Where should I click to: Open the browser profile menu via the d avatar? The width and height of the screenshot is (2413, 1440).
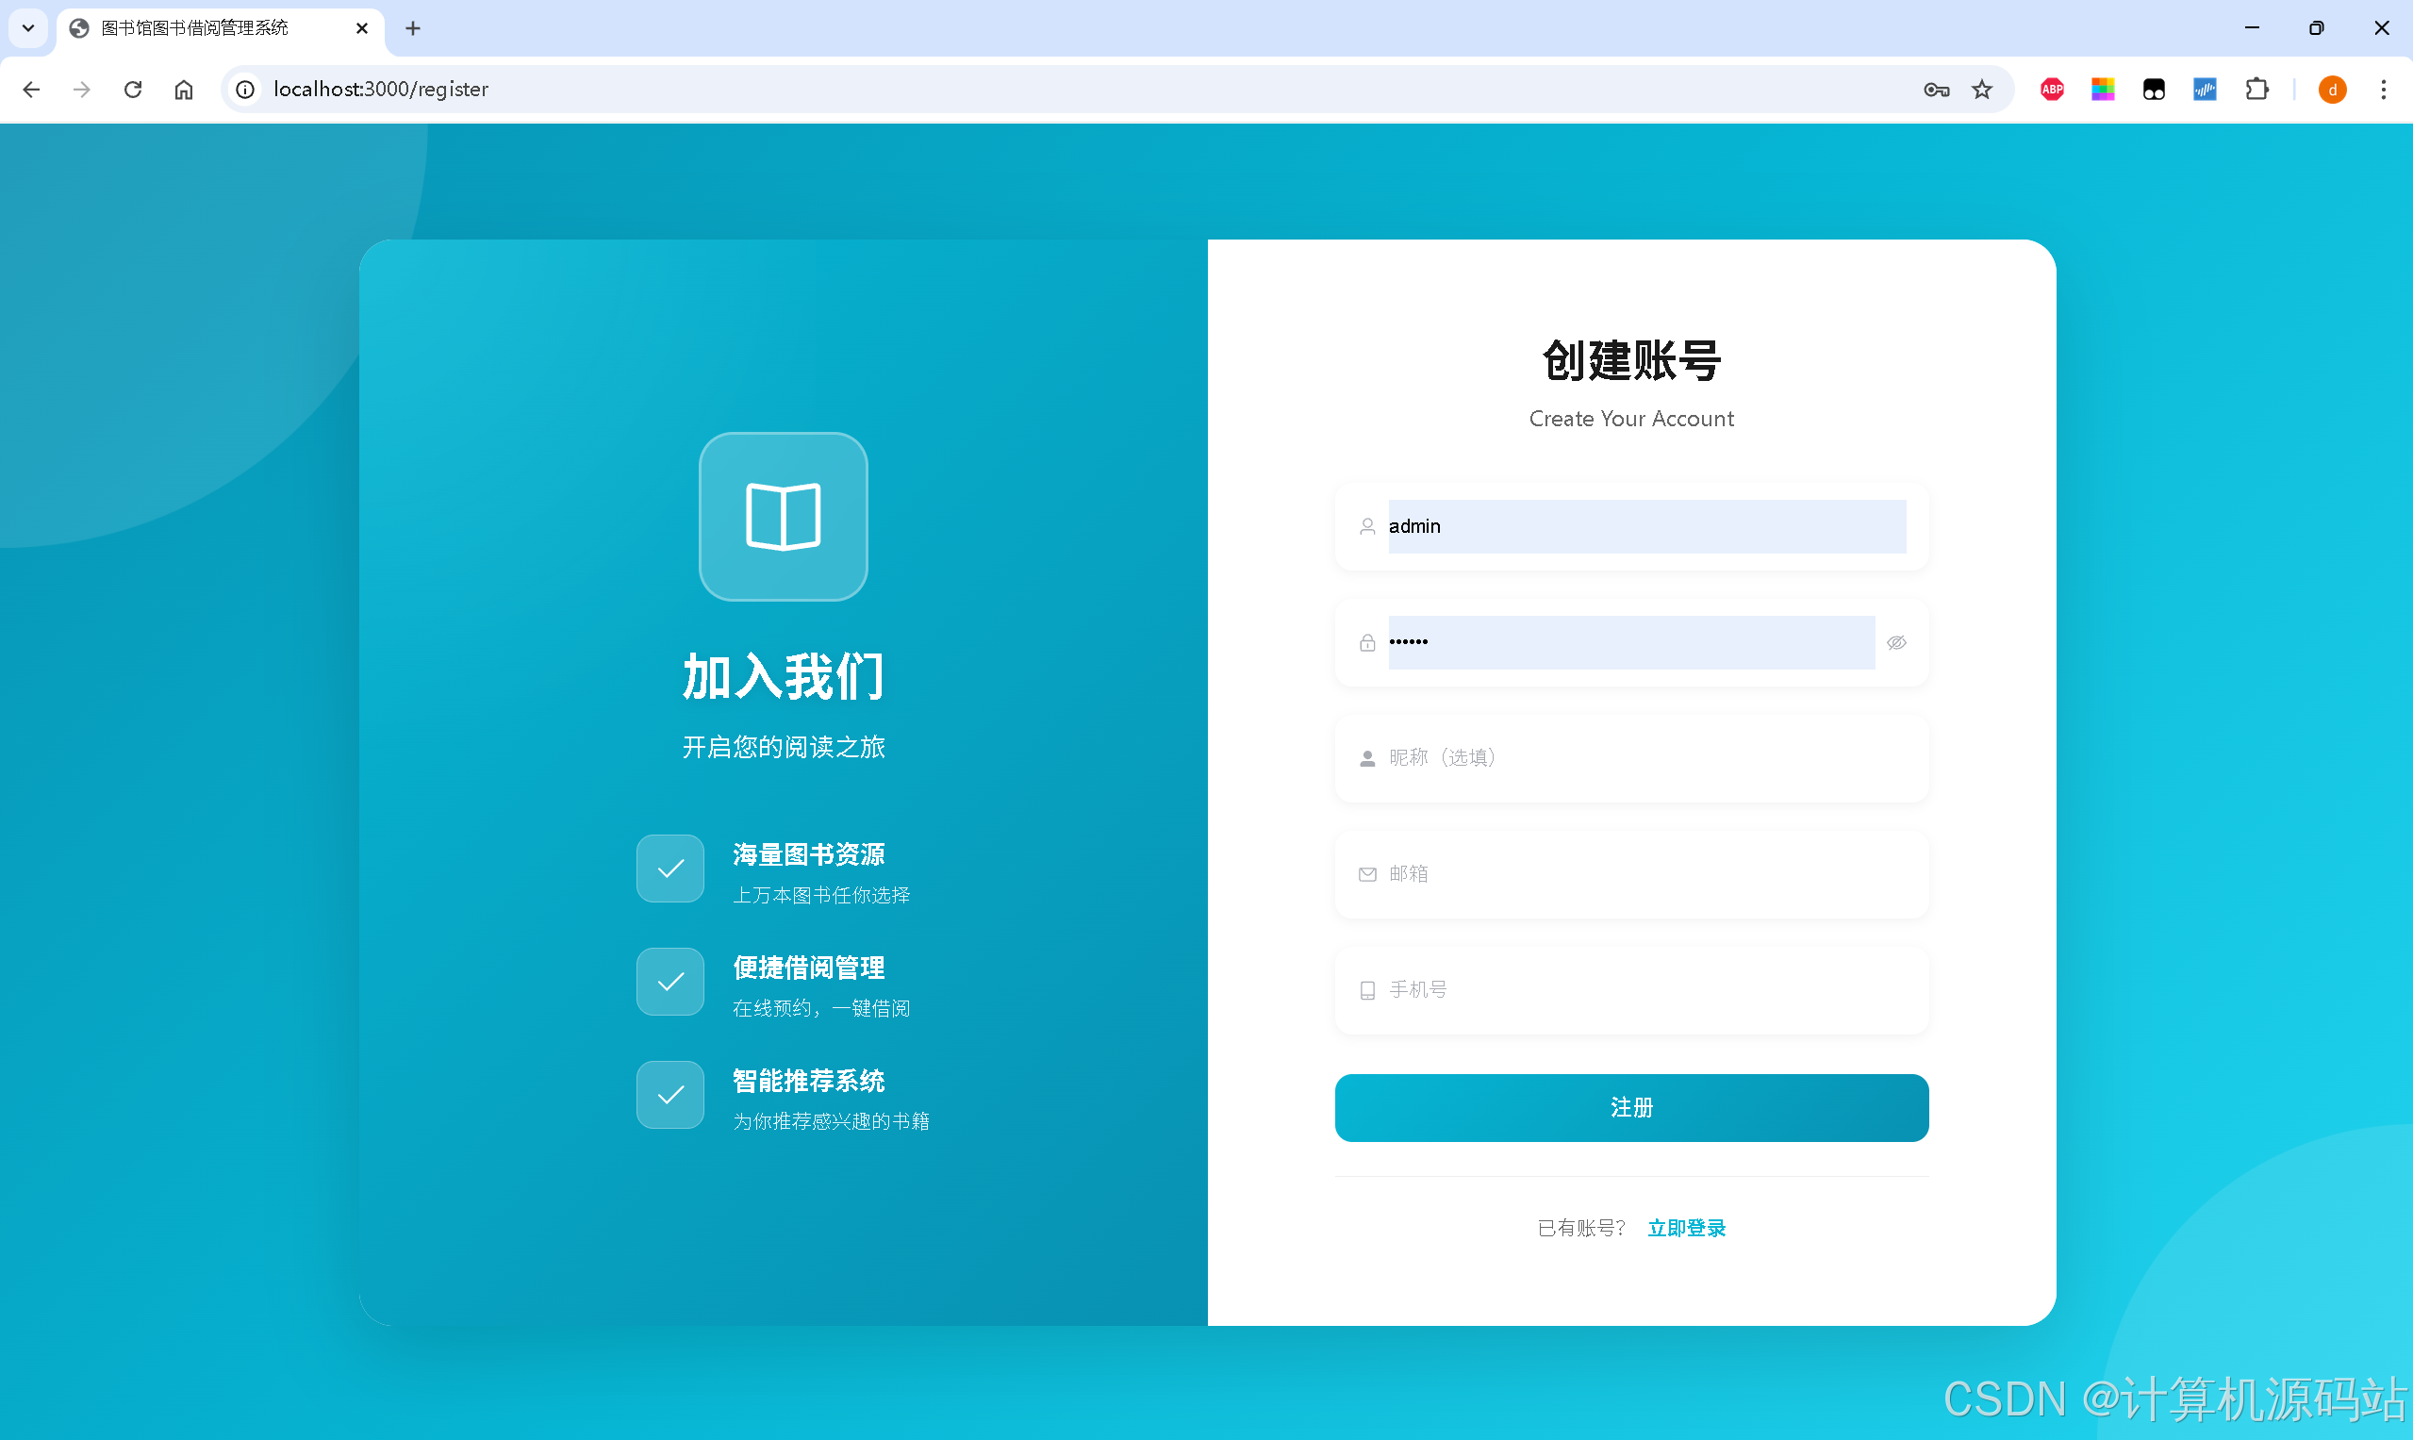point(2333,90)
